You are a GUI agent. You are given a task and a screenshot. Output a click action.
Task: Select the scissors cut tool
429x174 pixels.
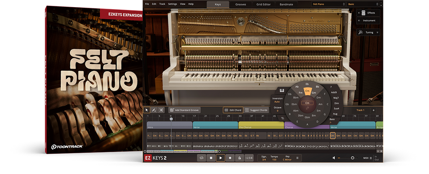coord(161,110)
